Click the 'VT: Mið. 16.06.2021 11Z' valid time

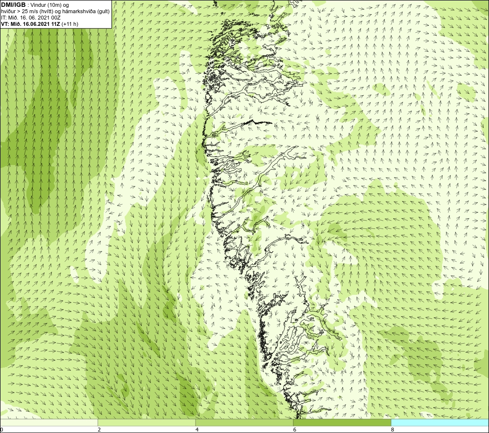pos(31,24)
